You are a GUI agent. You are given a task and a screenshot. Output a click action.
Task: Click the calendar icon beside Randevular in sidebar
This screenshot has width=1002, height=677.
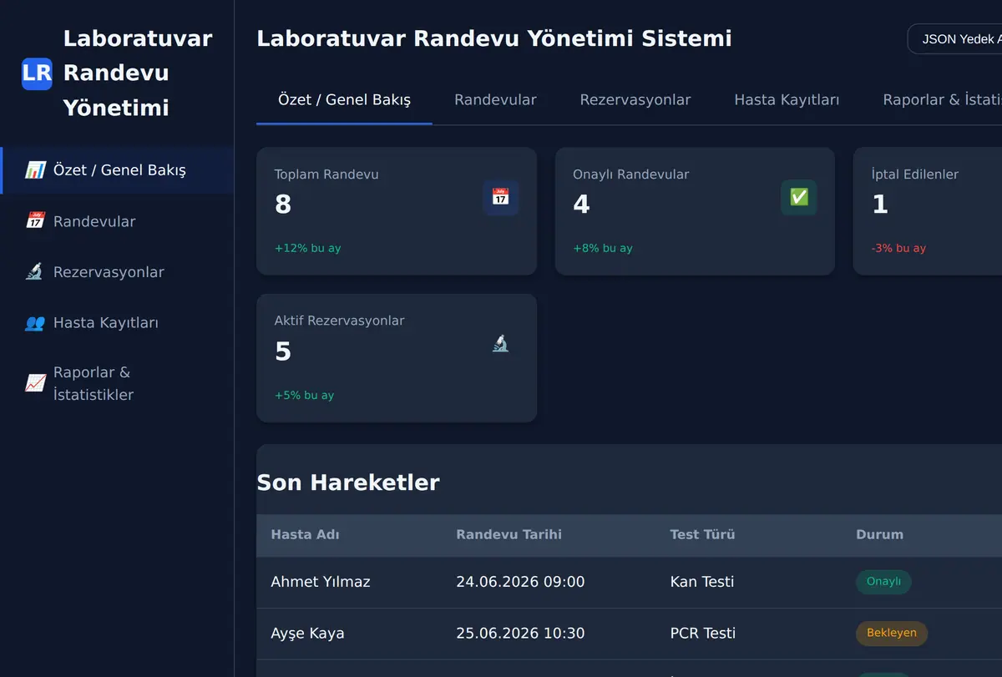(x=35, y=221)
